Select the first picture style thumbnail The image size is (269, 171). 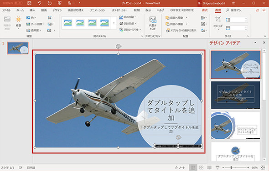[68, 23]
